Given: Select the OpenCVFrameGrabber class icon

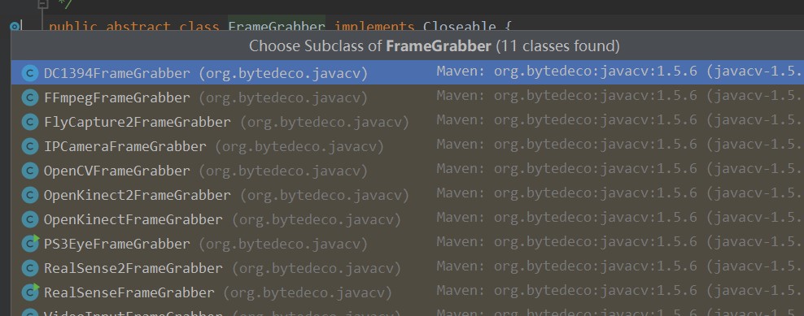Looking at the screenshot, I should pyautogui.click(x=30, y=171).
